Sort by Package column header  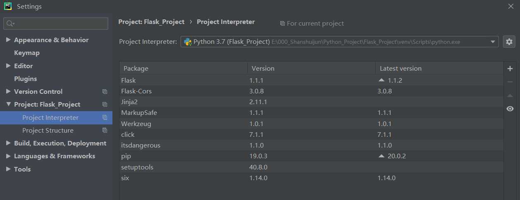[x=183, y=68]
